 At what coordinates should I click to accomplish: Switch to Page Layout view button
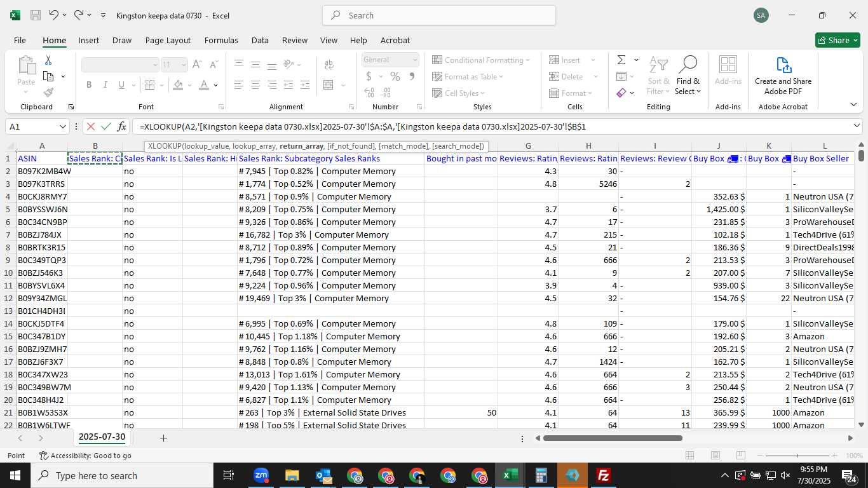coord(715,456)
